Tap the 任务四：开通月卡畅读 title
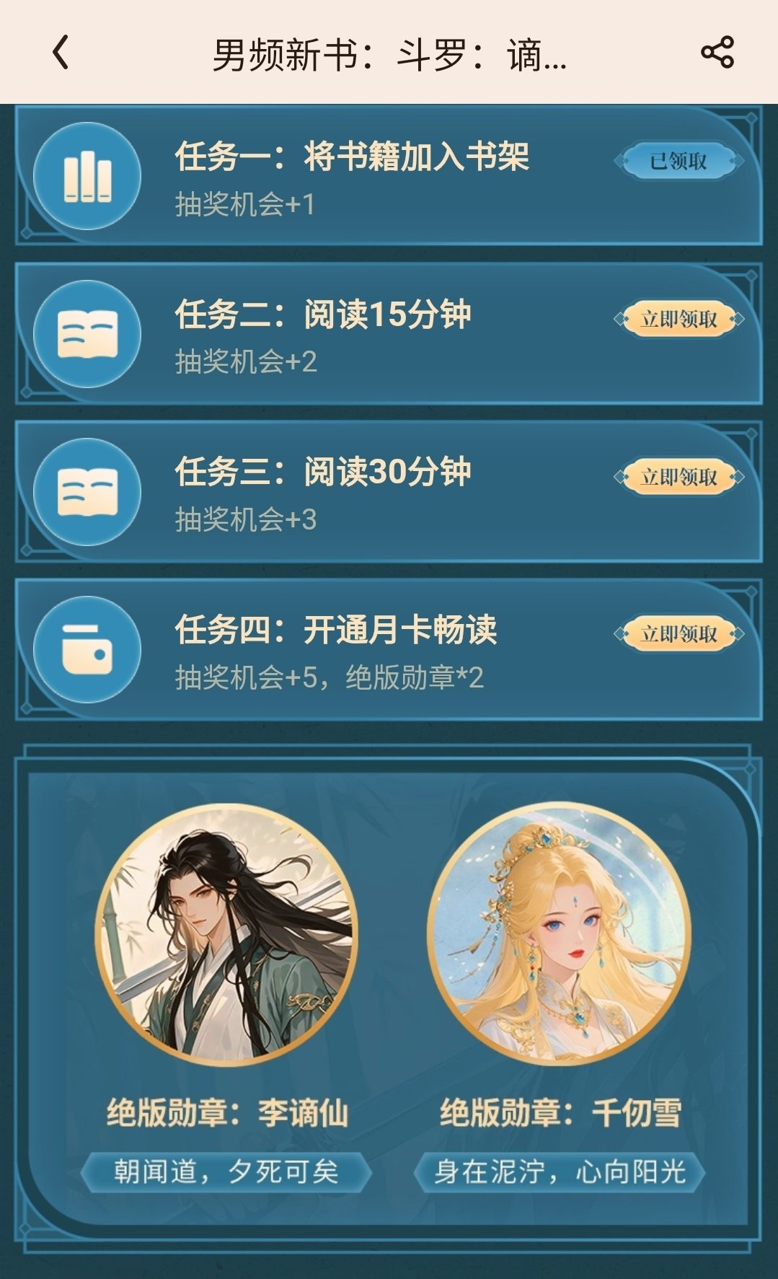Image resolution: width=778 pixels, height=1279 pixels. (336, 630)
